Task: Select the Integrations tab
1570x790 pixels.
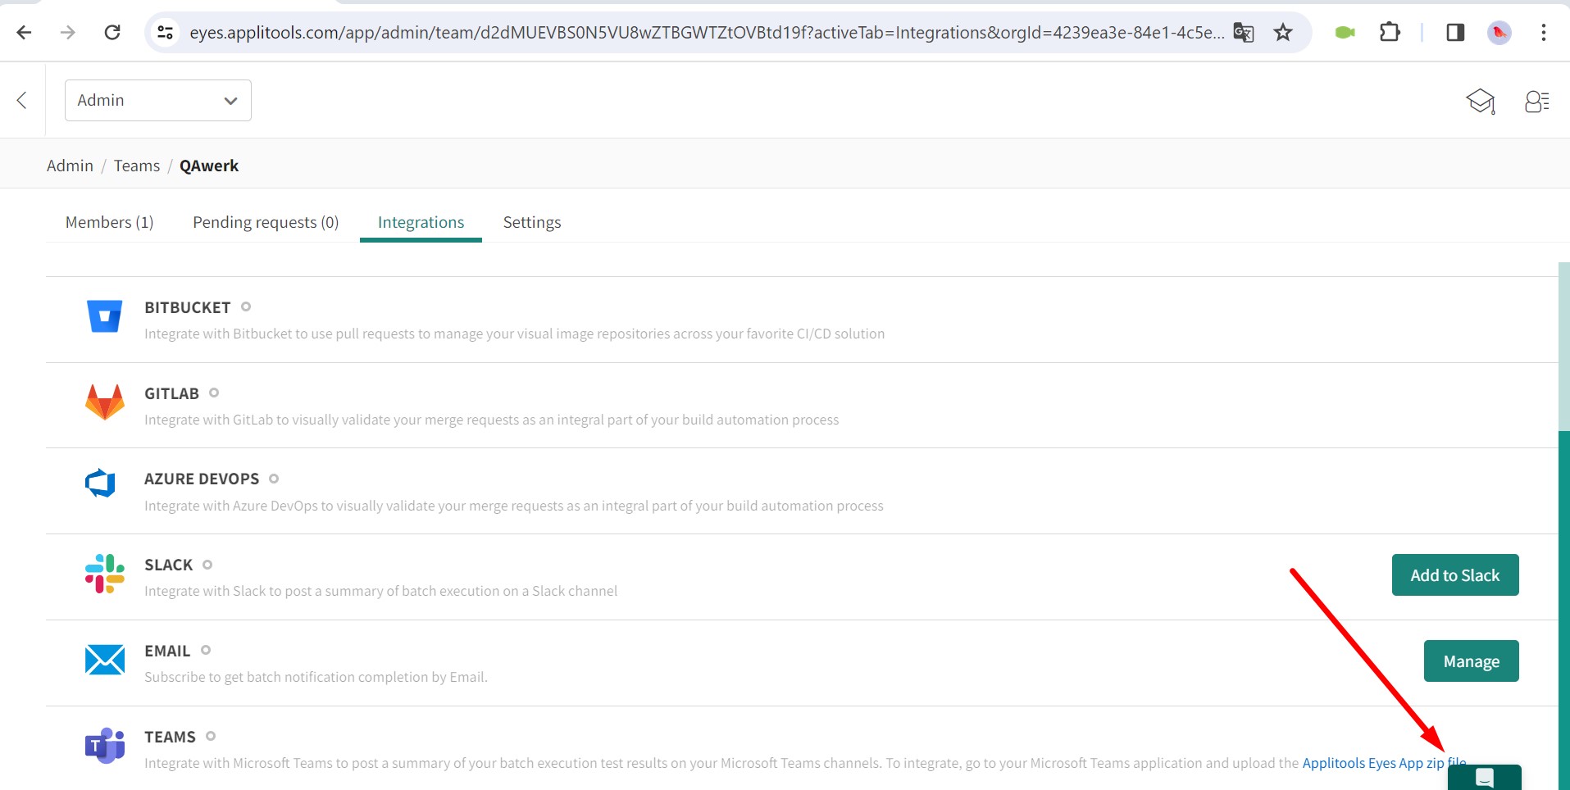Action: point(421,222)
